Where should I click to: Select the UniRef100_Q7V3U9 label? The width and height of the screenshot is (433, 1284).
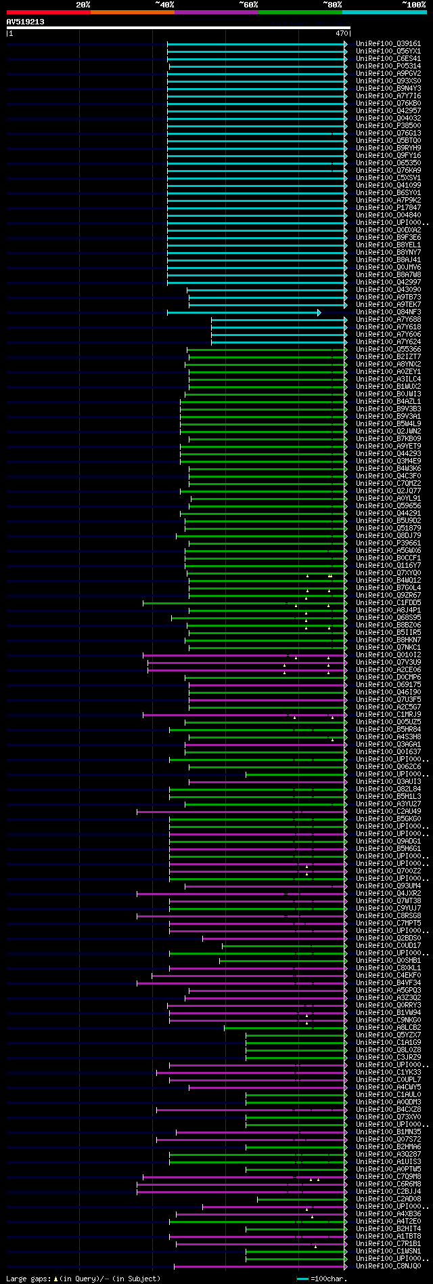click(x=388, y=662)
